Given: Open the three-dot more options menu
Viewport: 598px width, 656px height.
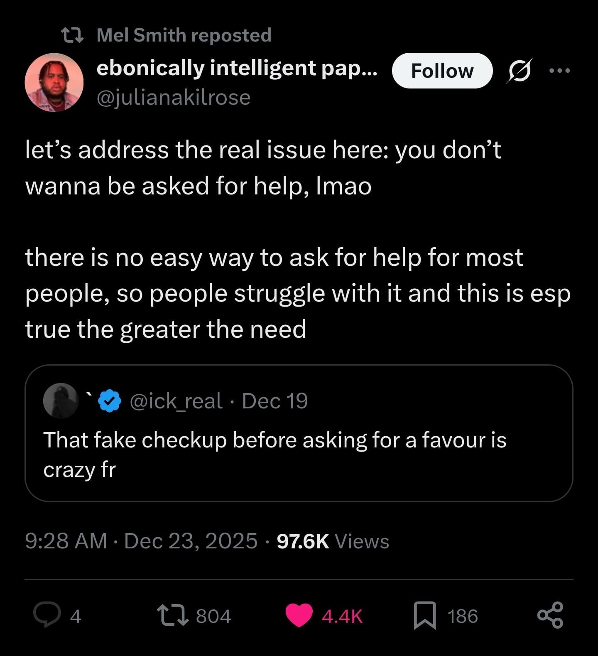Looking at the screenshot, I should click(559, 71).
